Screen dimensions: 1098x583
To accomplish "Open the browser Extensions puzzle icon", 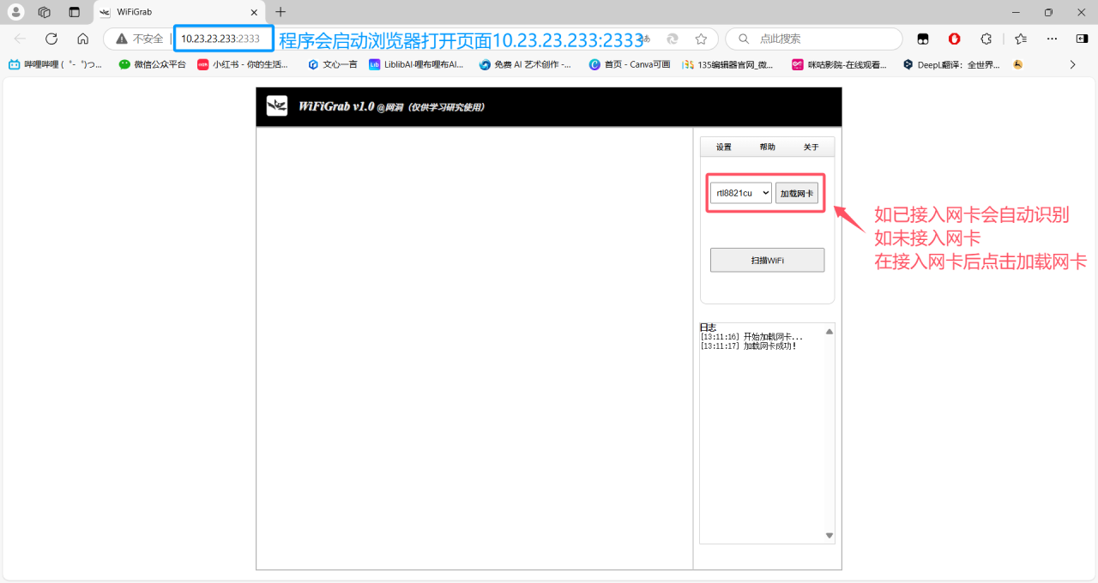I will coord(986,39).
